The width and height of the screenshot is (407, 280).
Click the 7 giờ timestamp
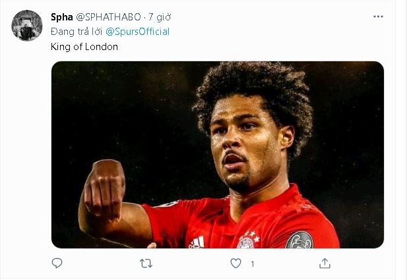(x=160, y=17)
